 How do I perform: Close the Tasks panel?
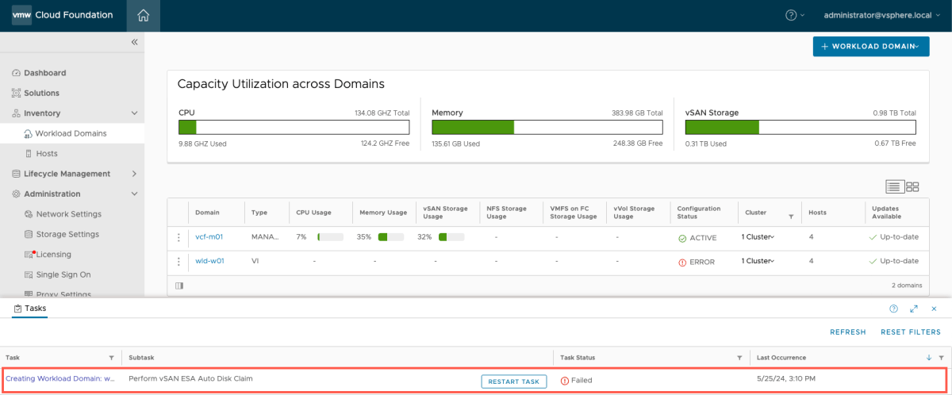[x=934, y=309]
